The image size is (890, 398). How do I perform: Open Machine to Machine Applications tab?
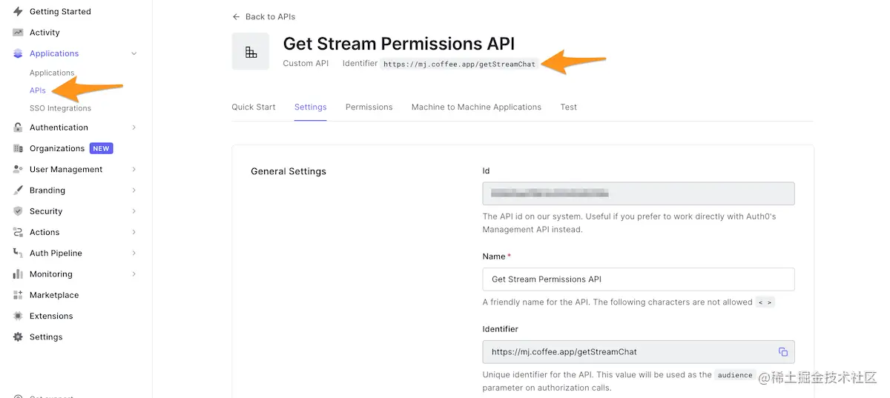point(476,107)
